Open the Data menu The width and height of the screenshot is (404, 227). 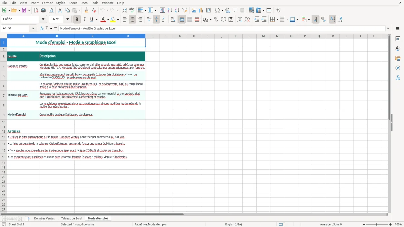click(84, 3)
